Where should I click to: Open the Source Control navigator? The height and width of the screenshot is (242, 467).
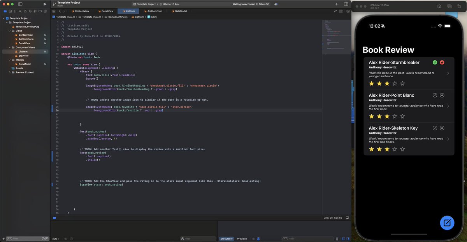tap(10, 11)
